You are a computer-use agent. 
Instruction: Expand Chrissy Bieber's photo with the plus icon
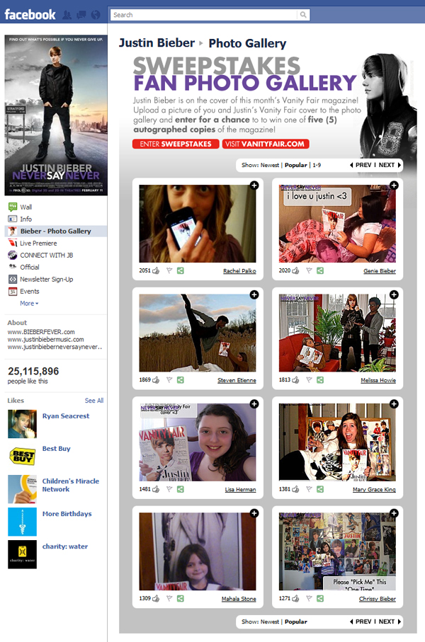(394, 512)
